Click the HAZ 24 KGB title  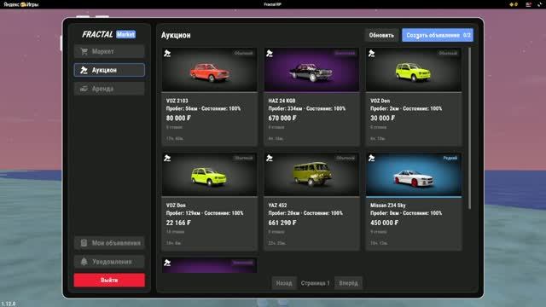[x=282, y=101]
